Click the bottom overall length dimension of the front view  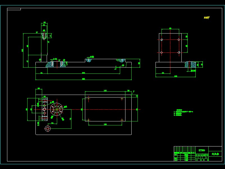click(x=83, y=79)
